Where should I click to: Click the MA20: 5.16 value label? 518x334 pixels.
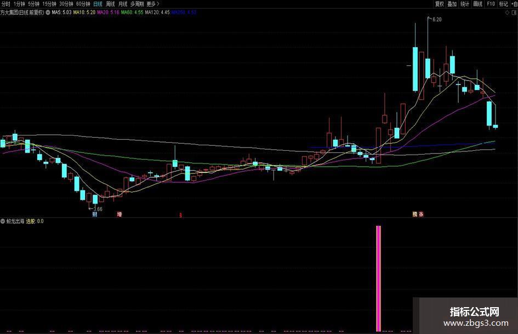(108, 13)
